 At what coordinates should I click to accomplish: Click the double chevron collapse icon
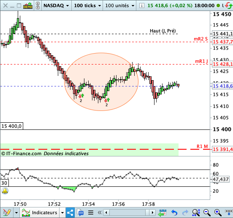(100, 213)
